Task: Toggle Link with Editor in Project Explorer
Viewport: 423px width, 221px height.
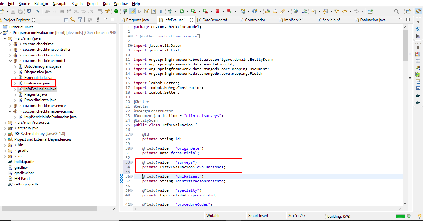Action: pos(73,20)
